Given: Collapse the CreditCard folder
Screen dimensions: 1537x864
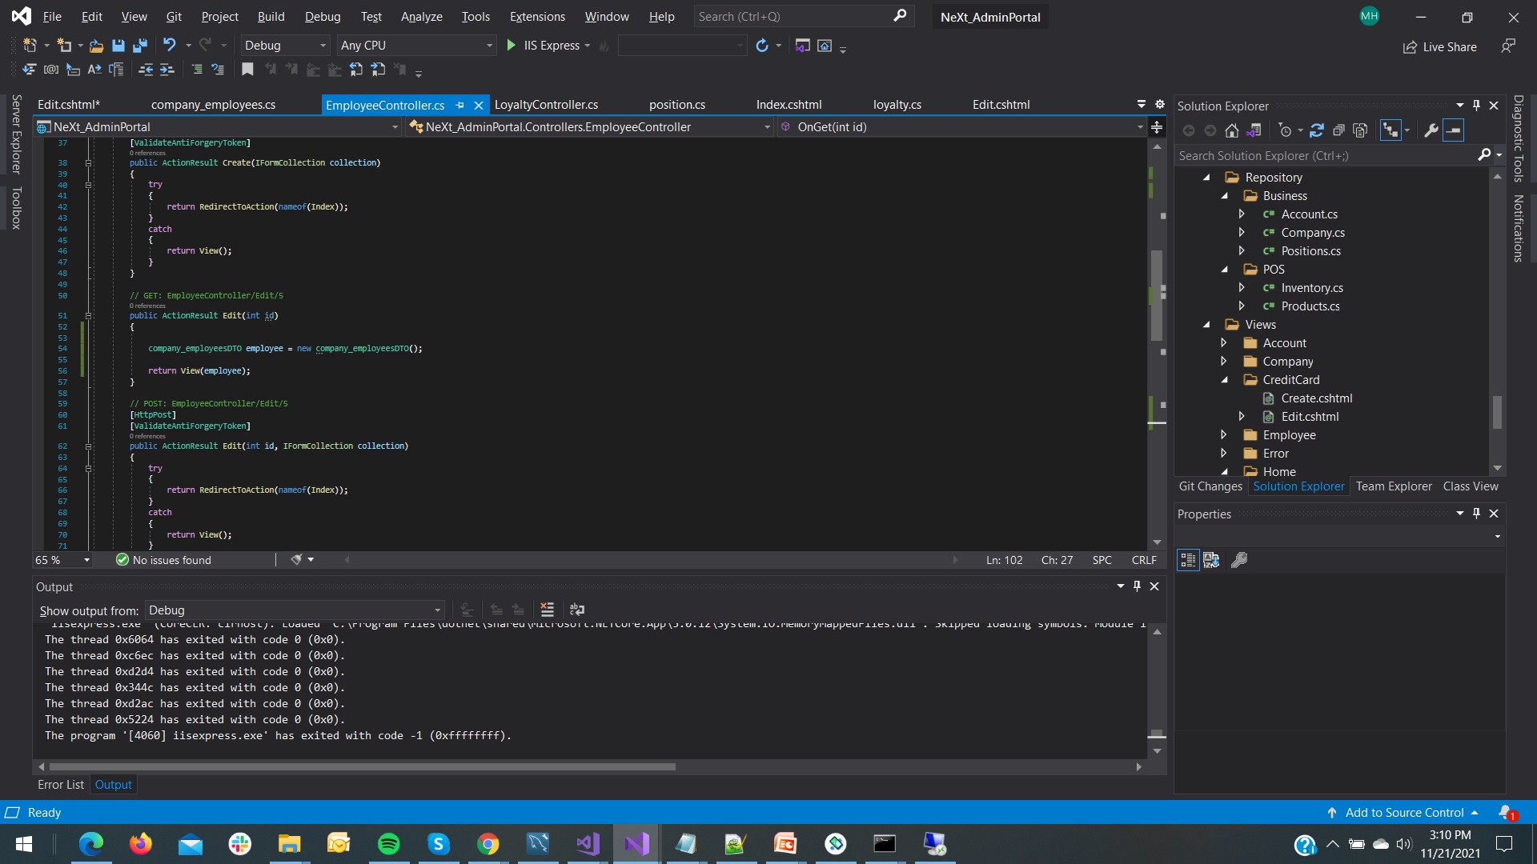Looking at the screenshot, I should tap(1226, 380).
